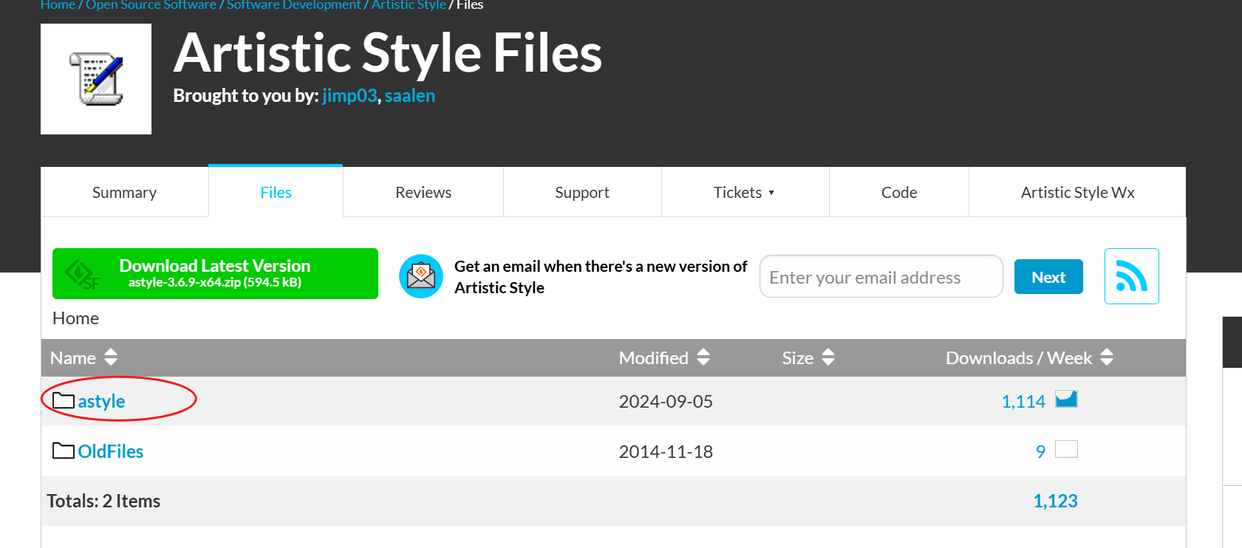
Task: Click the 9 downloads link for OldFiles
Action: click(1040, 451)
